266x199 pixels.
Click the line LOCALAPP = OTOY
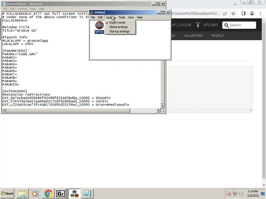tap(18, 44)
